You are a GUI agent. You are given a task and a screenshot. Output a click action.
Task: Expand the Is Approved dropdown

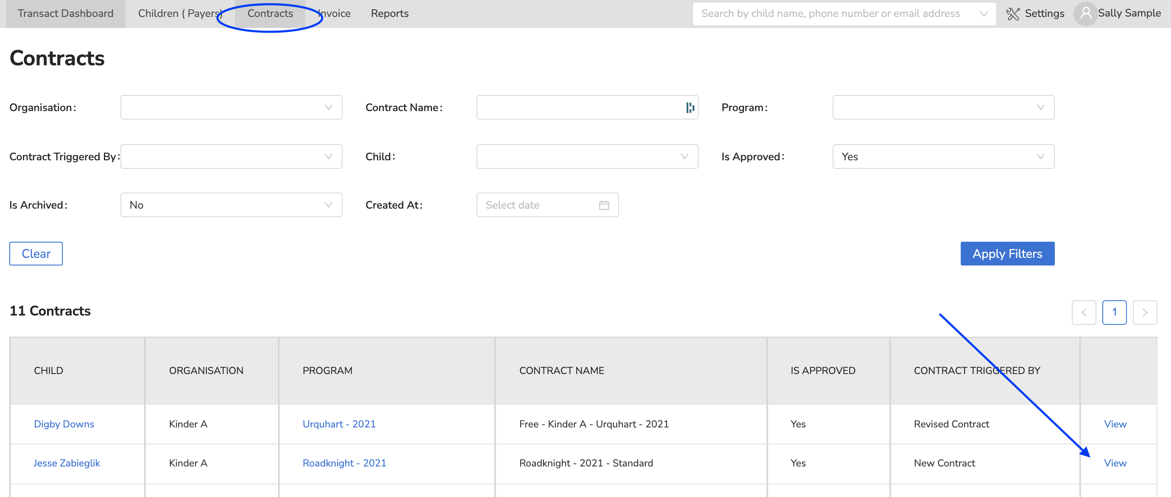[943, 157]
